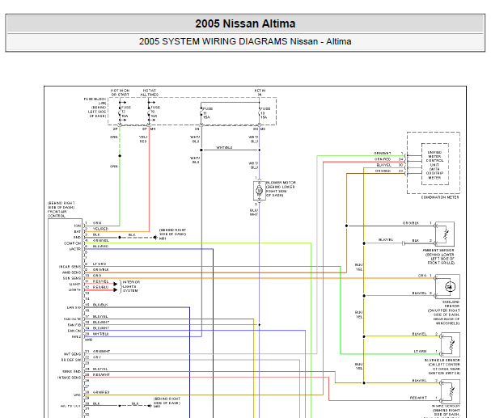
Task: Click the "COMP ON" terminal label
Action: (72, 243)
